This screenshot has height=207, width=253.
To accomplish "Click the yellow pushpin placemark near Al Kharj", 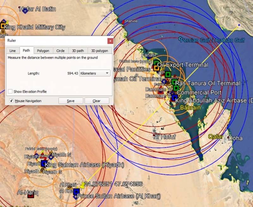I will click(82, 185).
